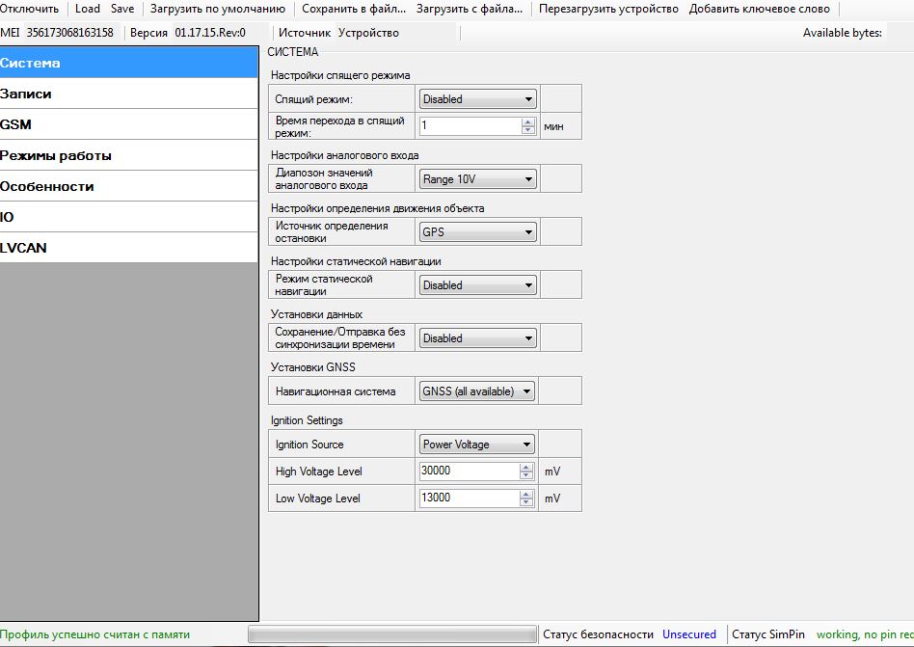
Task: Open the analog input Range 10V dropdown
Action: 478,179
